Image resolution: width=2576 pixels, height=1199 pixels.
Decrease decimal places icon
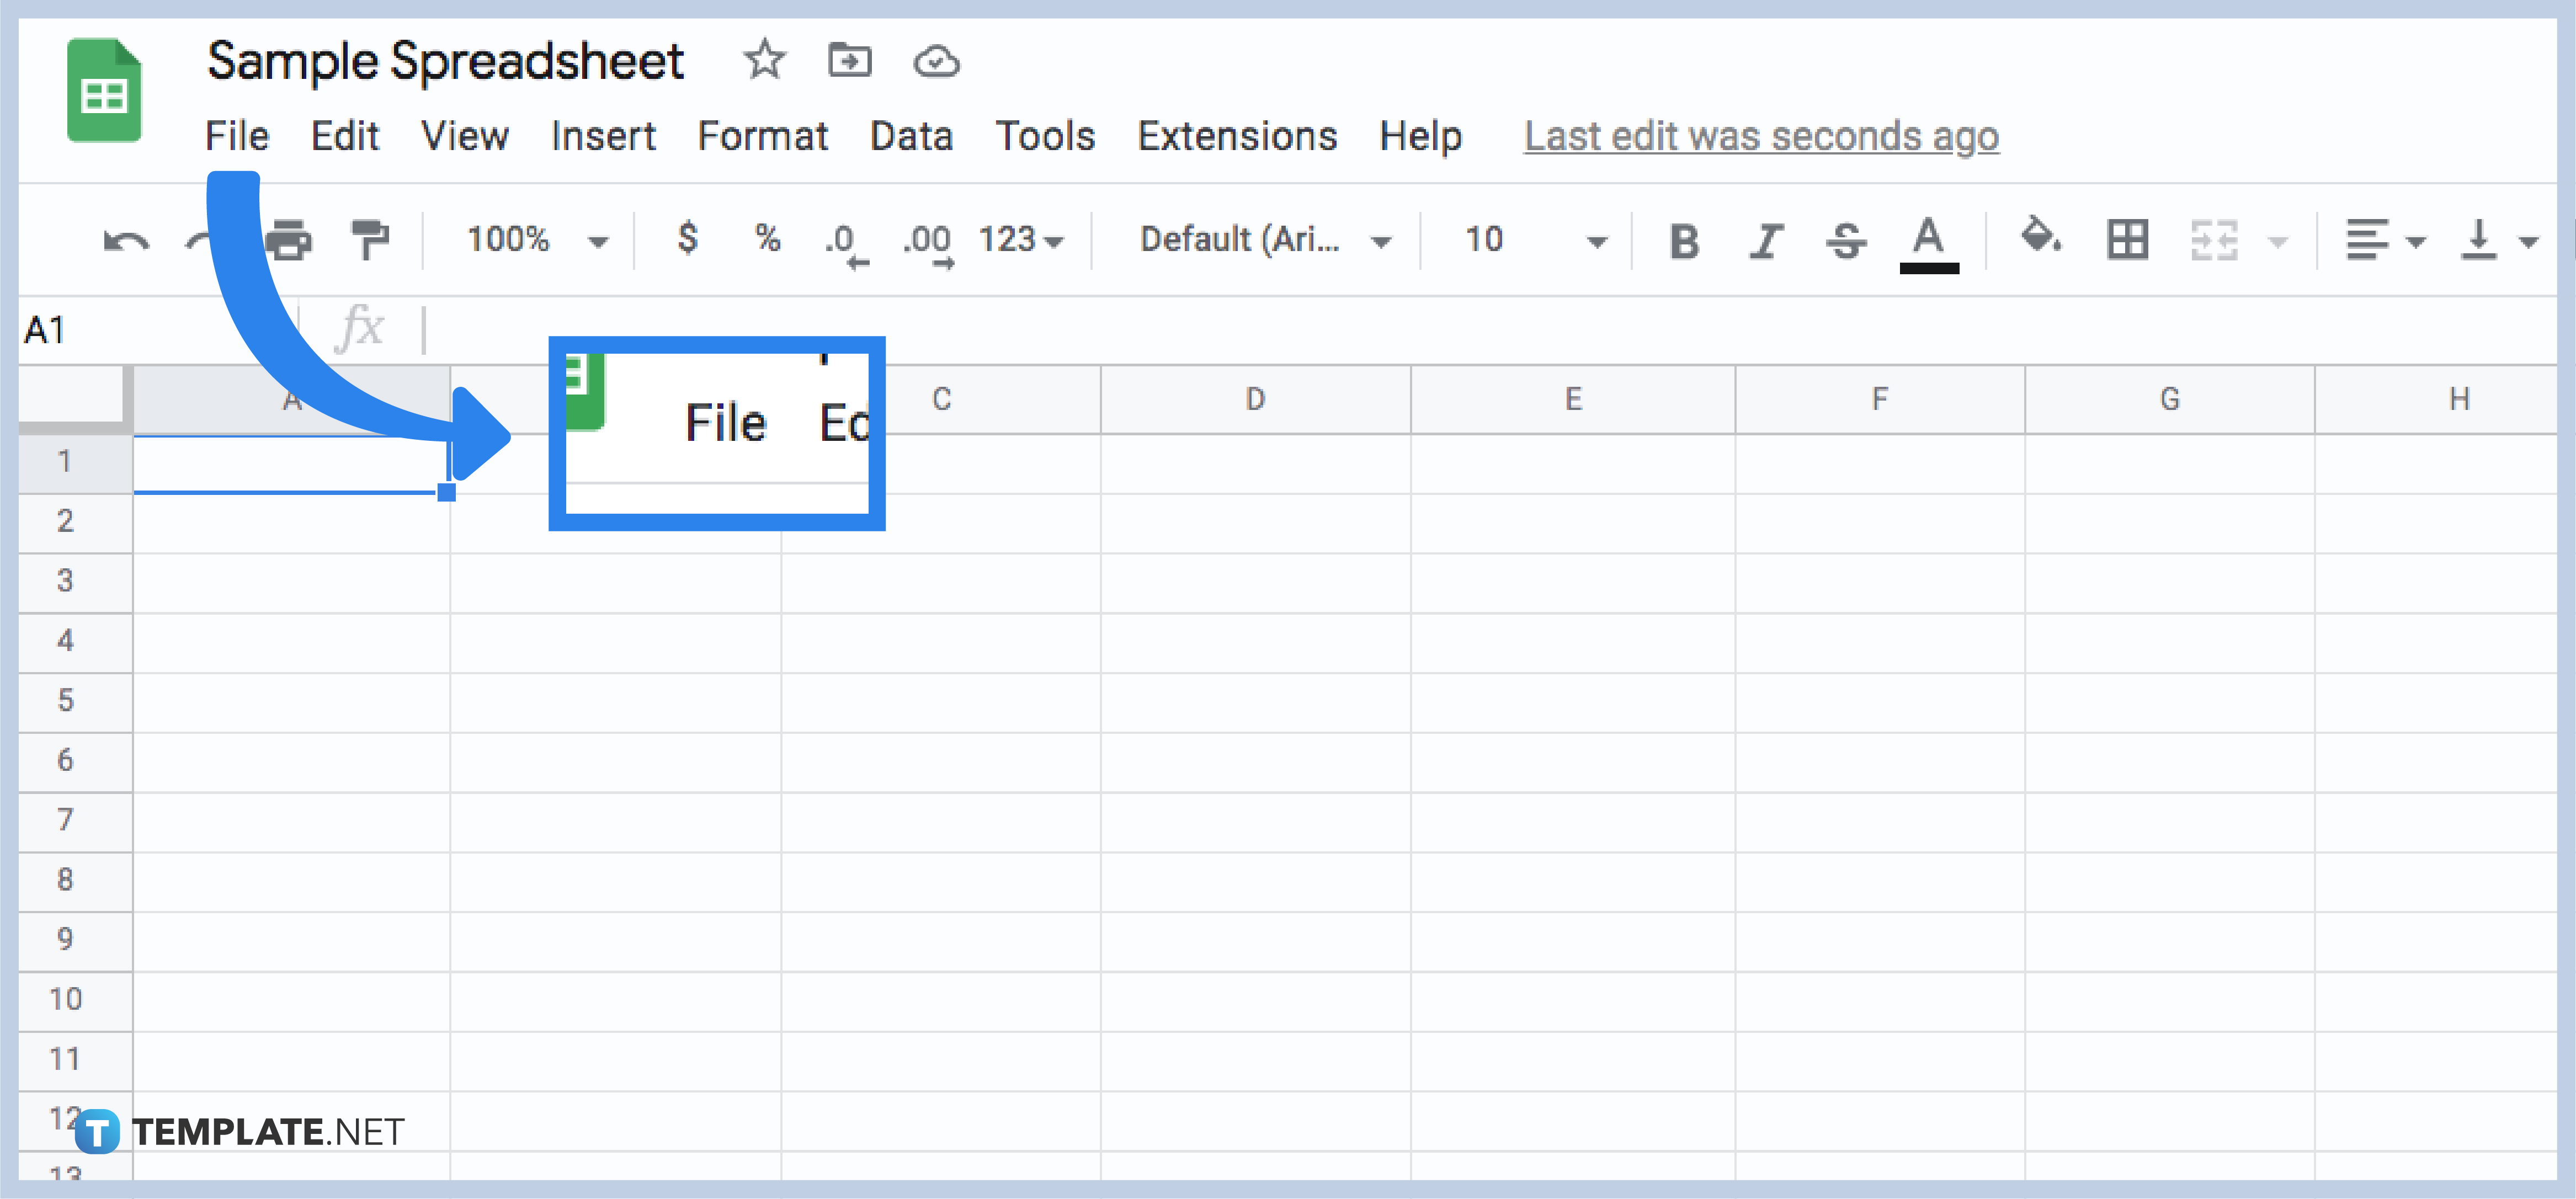click(x=845, y=240)
